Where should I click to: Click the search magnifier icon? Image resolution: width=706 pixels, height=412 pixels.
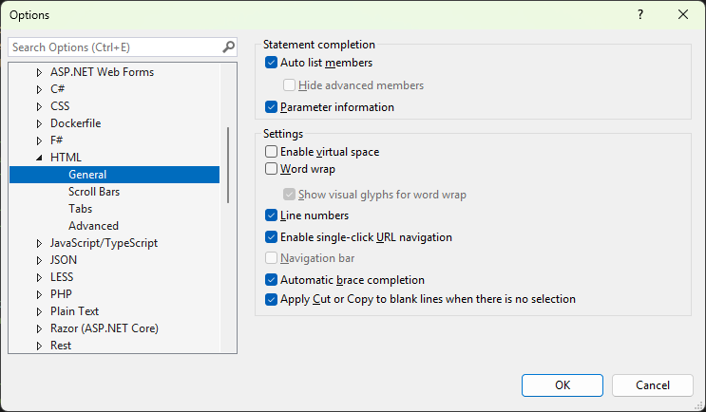(228, 47)
